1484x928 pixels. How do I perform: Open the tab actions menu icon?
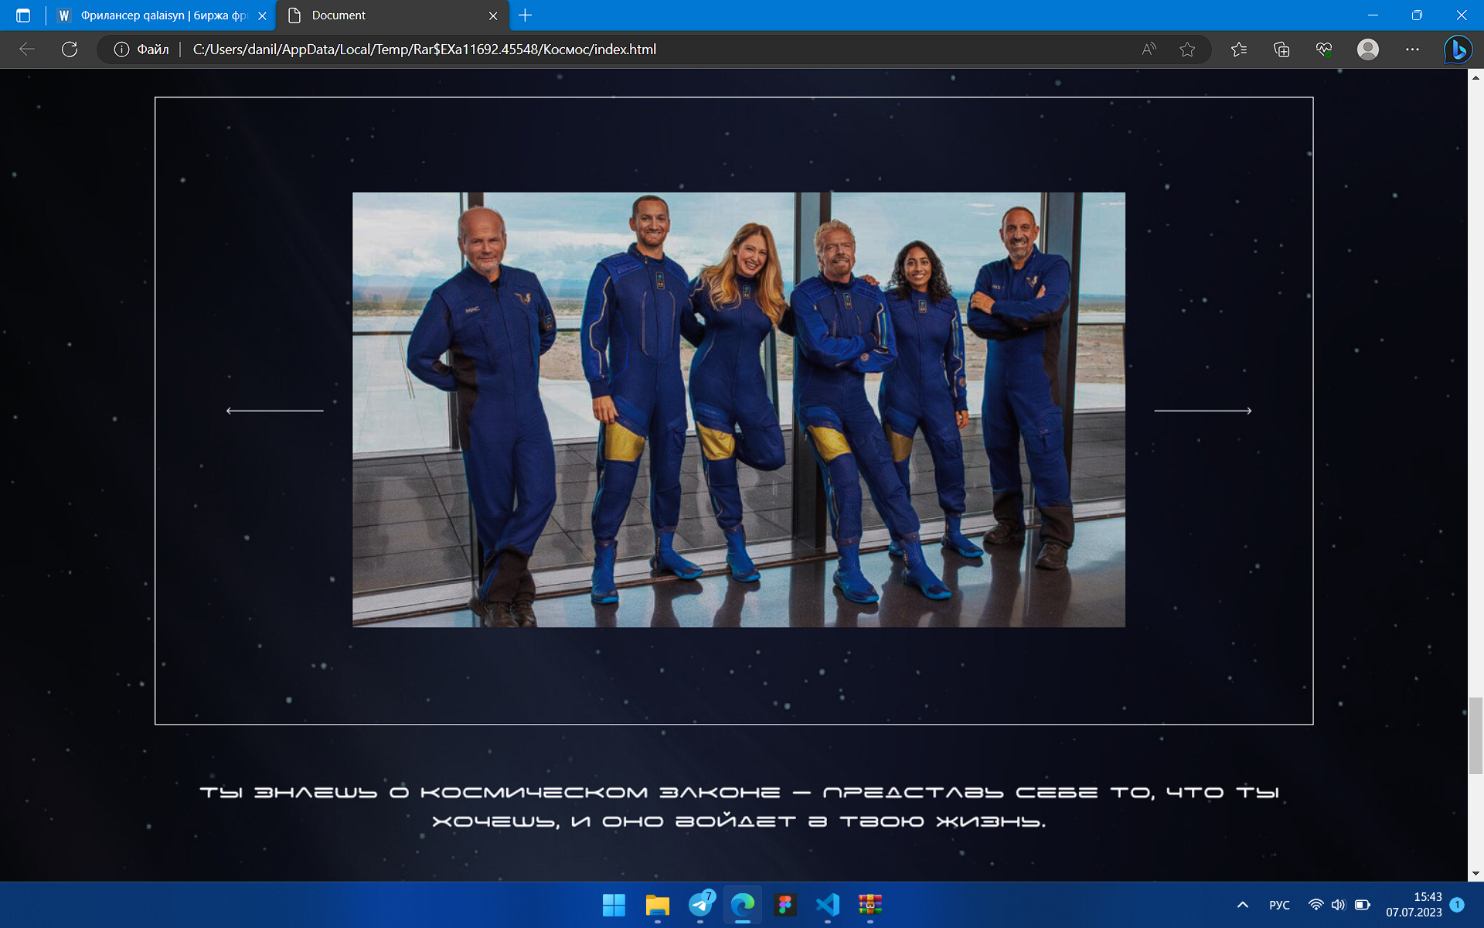(x=23, y=15)
